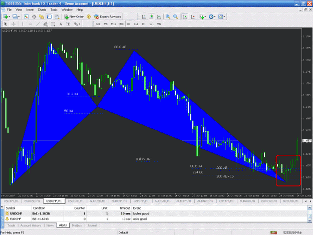The width and height of the screenshot is (313, 235).
Task: Switch to the GBPCHF,H1 chart tab
Action: (x=141, y=201)
